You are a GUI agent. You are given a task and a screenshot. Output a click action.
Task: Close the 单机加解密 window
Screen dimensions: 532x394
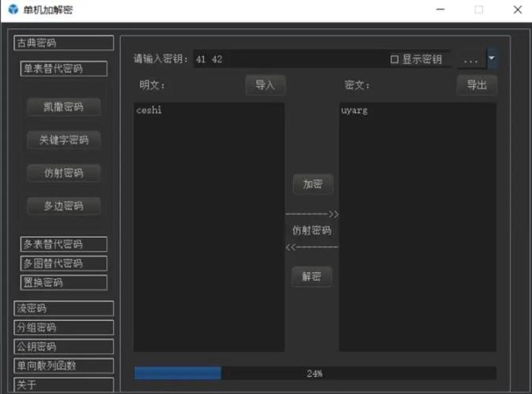coord(518,9)
